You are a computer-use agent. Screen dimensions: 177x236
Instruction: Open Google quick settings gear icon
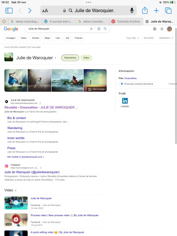pyautogui.click(x=154, y=29)
